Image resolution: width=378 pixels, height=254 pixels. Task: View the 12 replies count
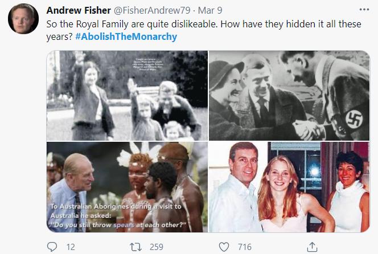(71, 247)
